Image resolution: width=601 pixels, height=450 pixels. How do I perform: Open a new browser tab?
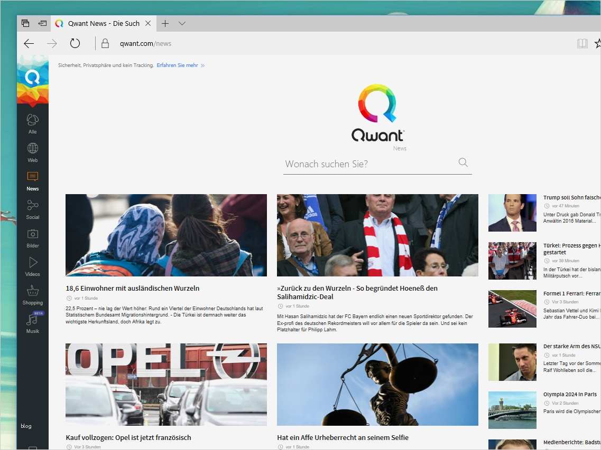coord(165,23)
